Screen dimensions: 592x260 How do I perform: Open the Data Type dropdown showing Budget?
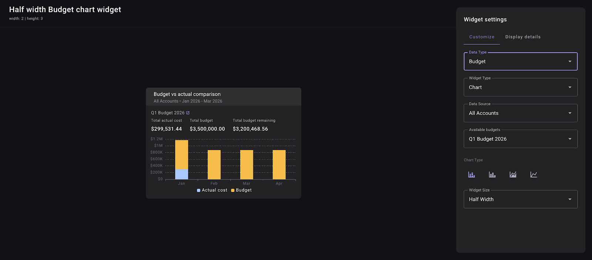pyautogui.click(x=521, y=61)
